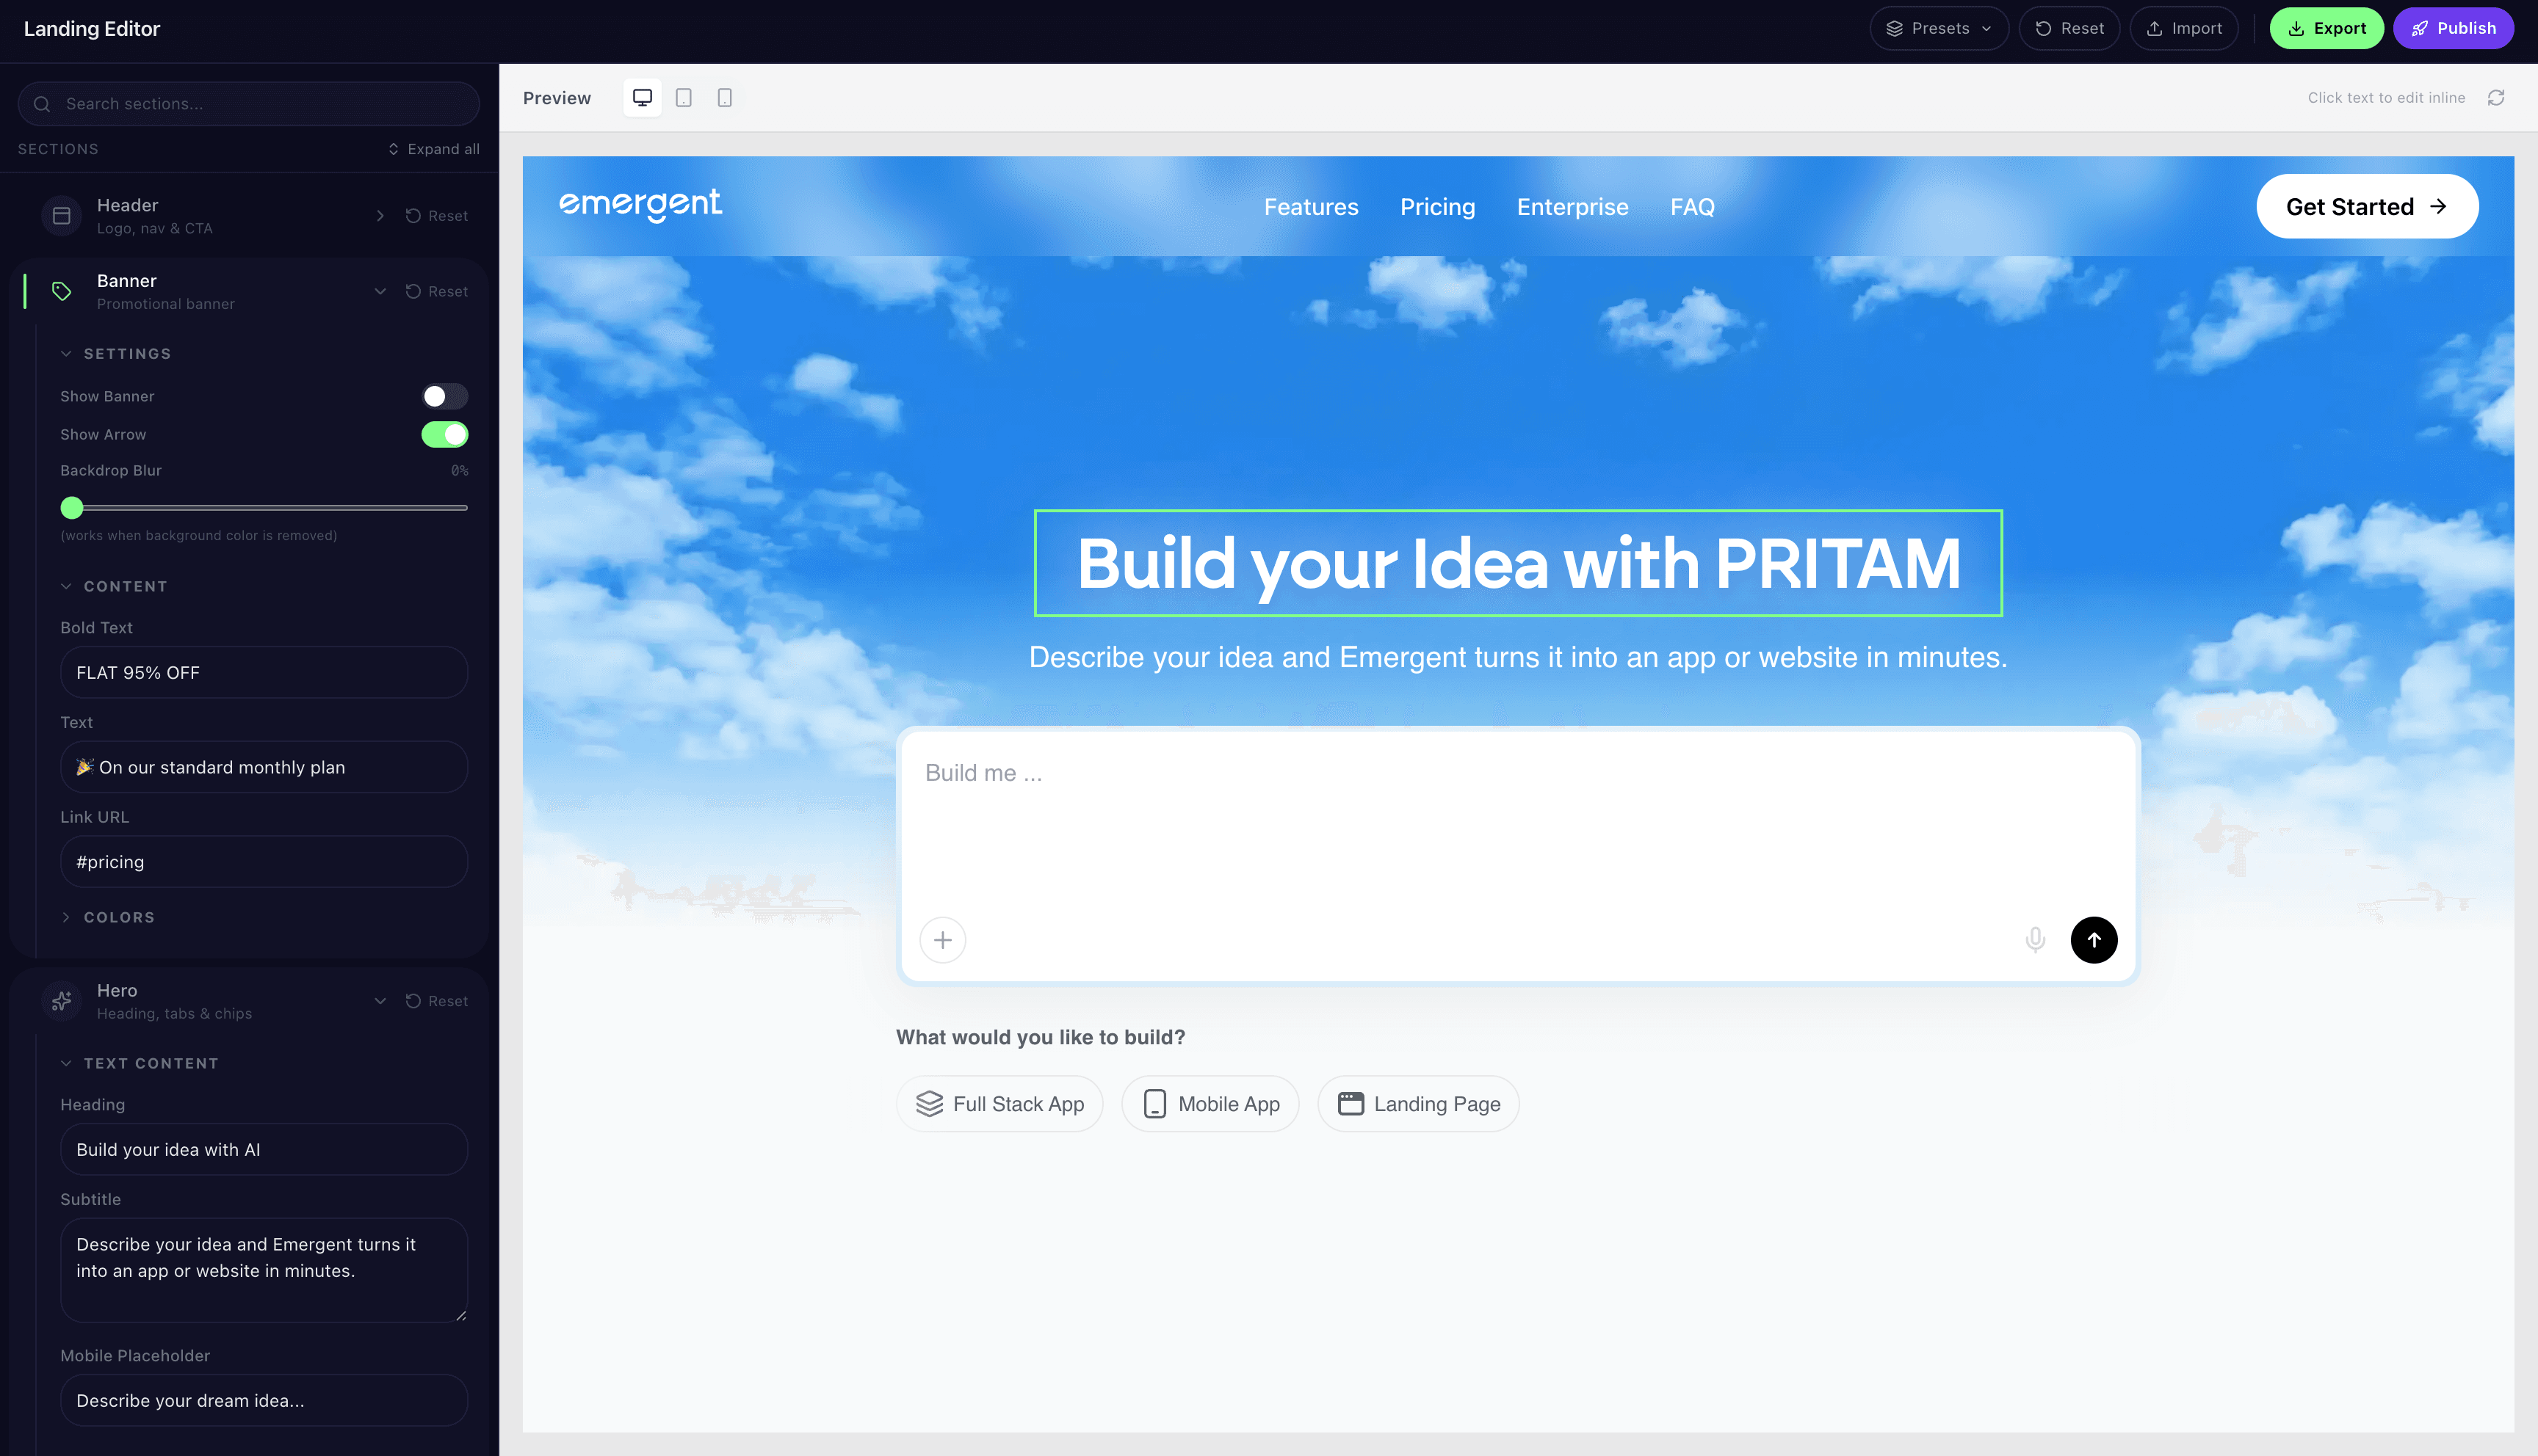Click the send arrow in the prompt box
Image resolution: width=2538 pixels, height=1456 pixels.
point(2095,940)
